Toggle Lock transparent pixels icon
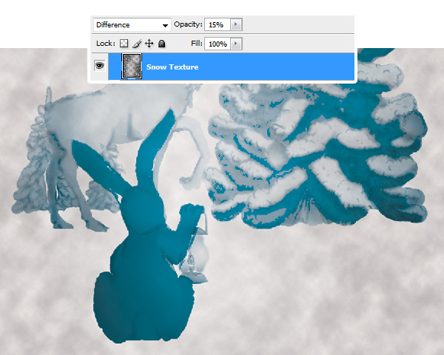Viewport: 444px width, 355px height. [x=124, y=44]
